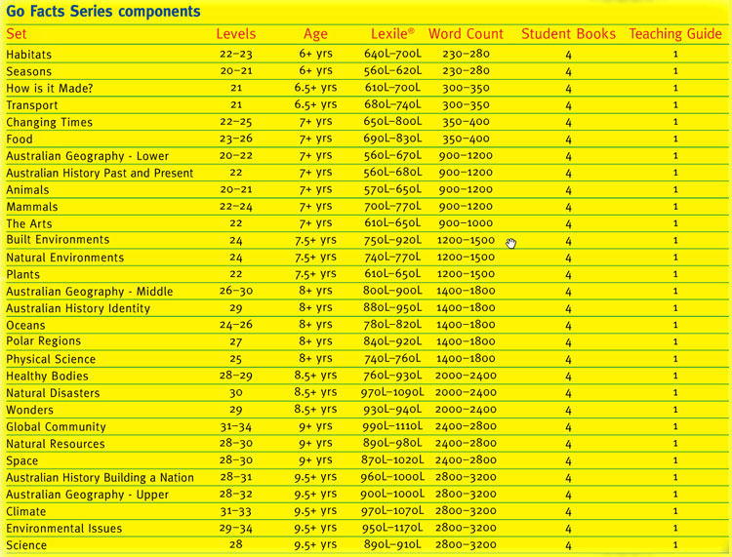
Task: Select the 'Global Community' set name
Action: (56, 427)
